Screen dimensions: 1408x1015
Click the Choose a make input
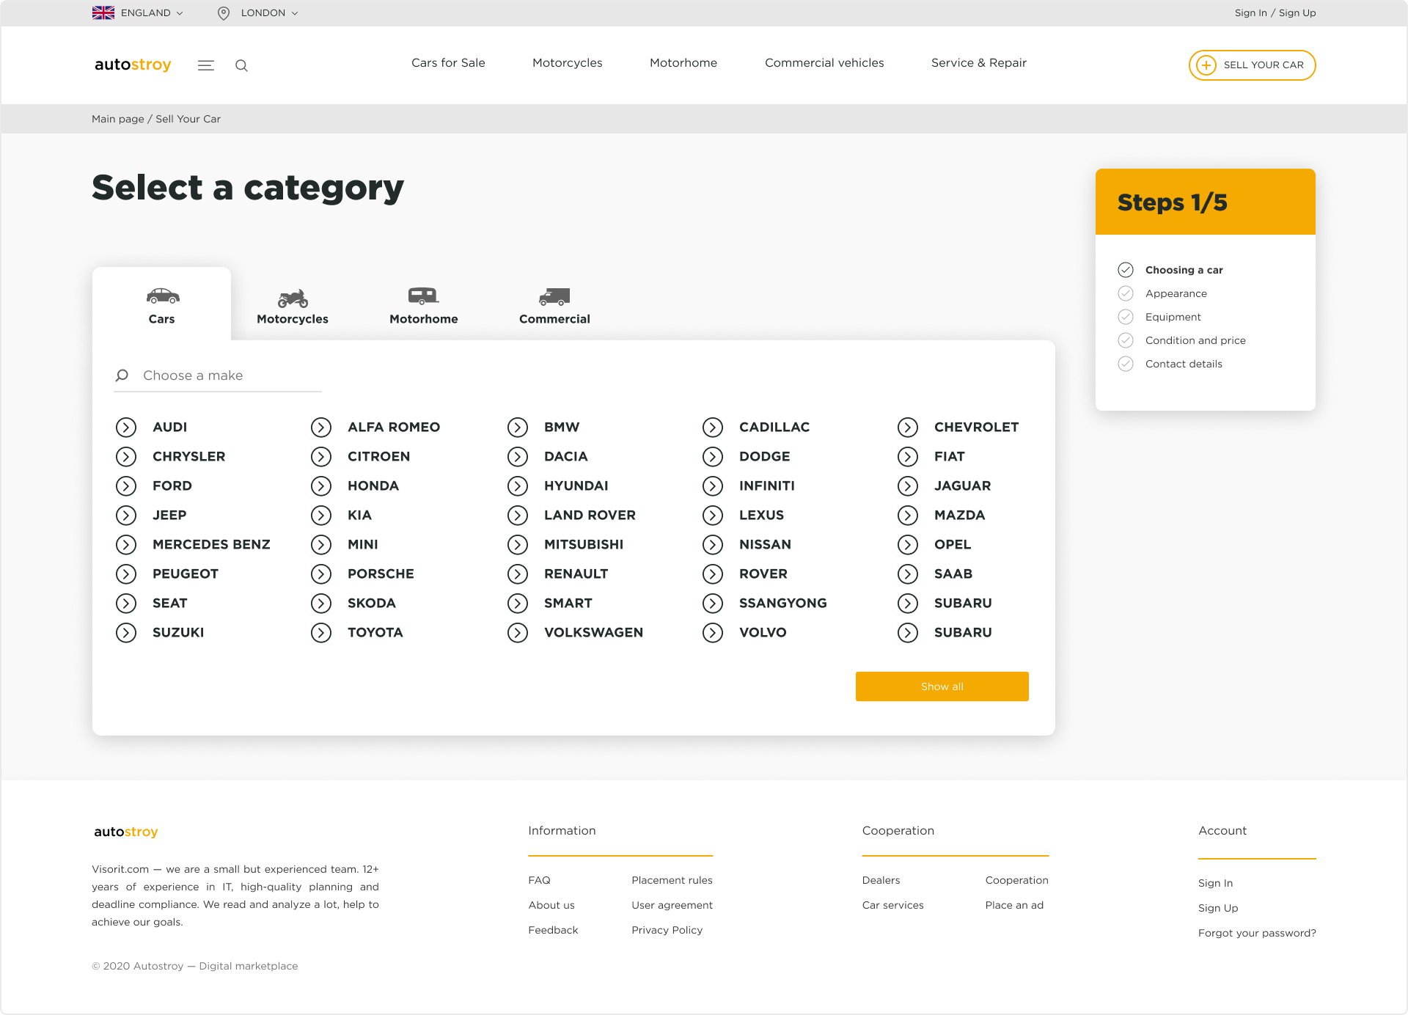218,375
